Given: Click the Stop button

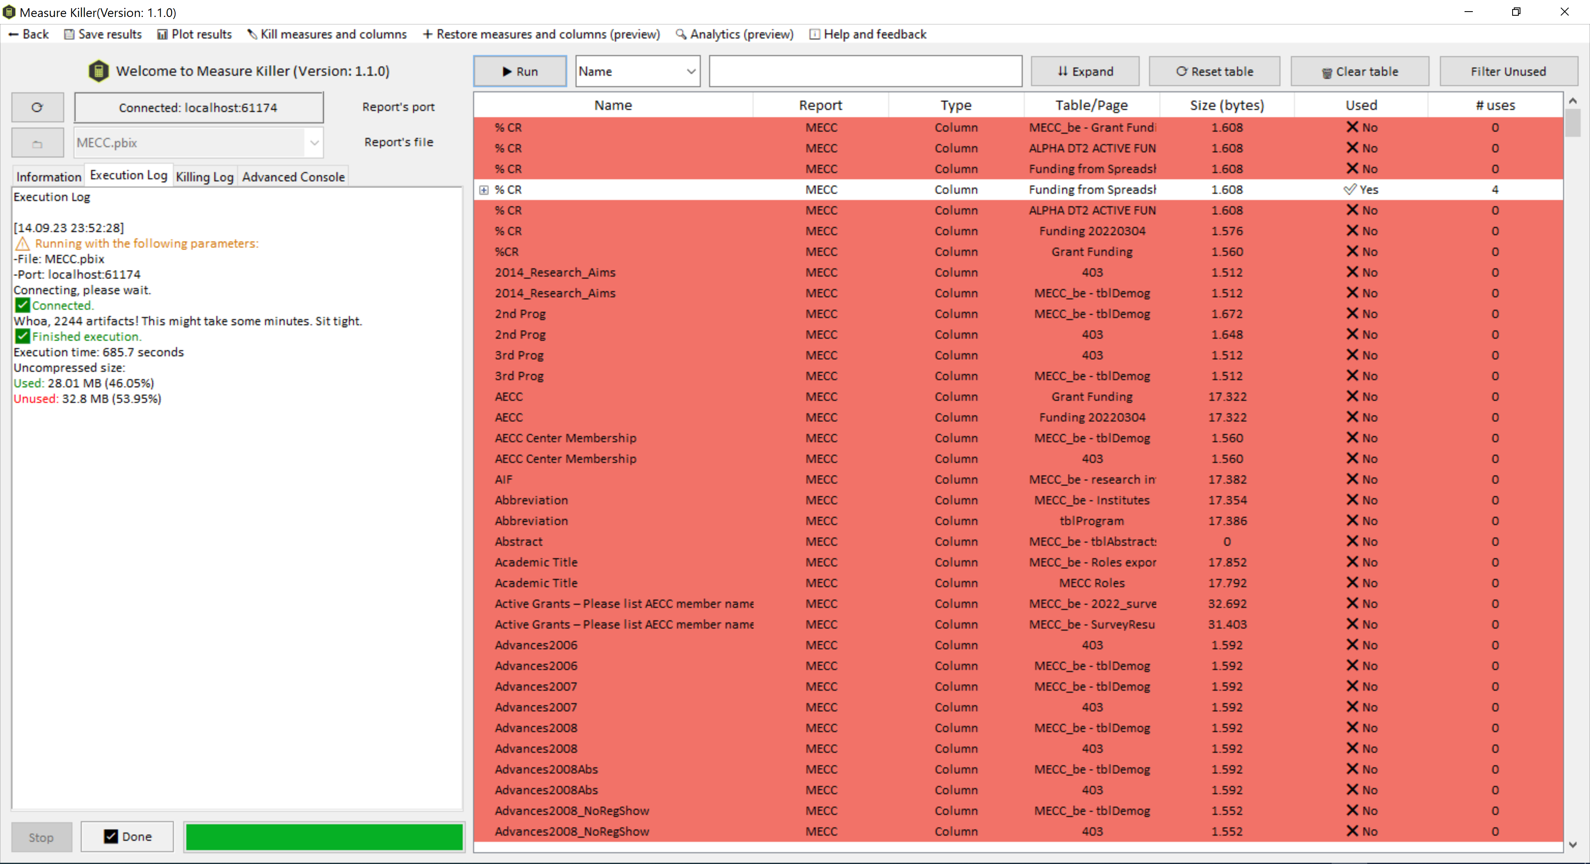Looking at the screenshot, I should click(x=41, y=837).
